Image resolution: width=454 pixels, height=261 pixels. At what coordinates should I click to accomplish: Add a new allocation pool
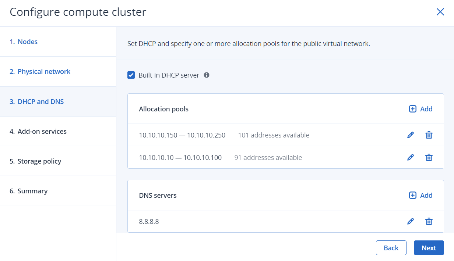[x=420, y=109]
